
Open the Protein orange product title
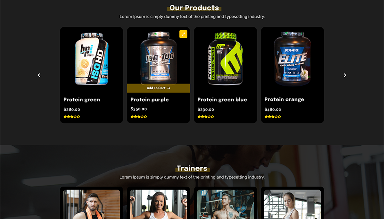(x=284, y=99)
